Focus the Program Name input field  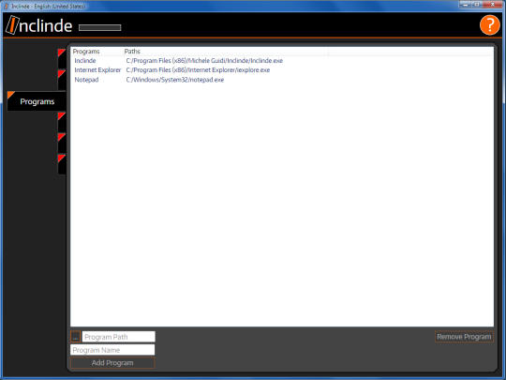pyautogui.click(x=112, y=350)
